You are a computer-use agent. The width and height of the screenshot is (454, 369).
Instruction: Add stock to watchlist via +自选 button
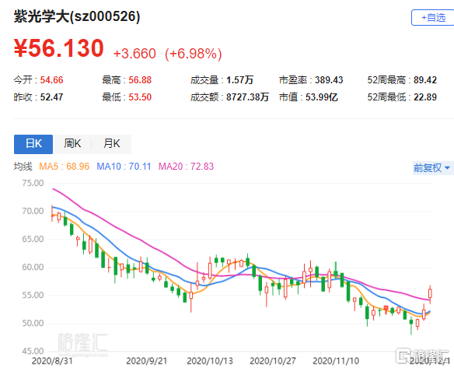click(x=432, y=18)
